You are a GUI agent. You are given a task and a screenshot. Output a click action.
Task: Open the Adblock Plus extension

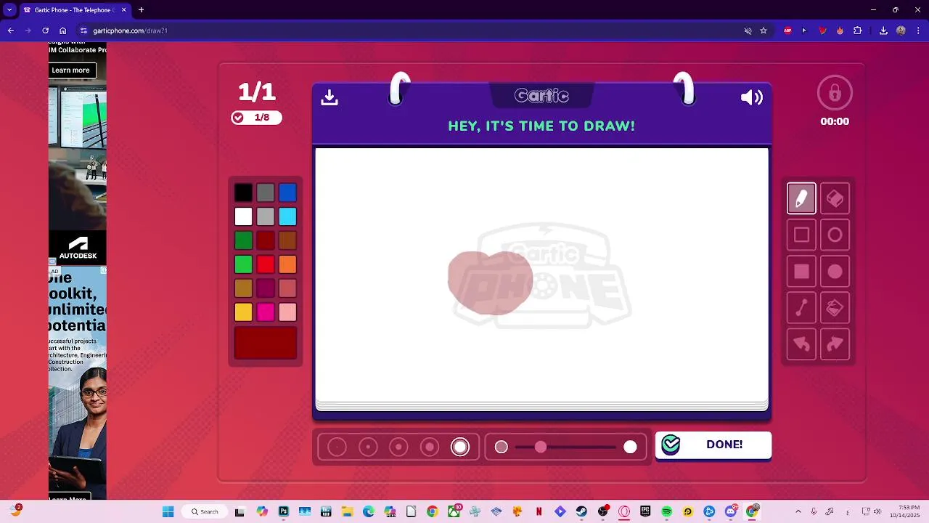787,31
